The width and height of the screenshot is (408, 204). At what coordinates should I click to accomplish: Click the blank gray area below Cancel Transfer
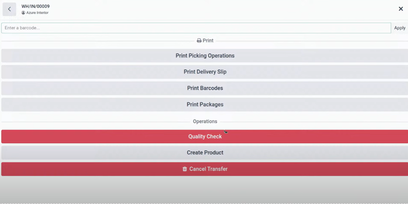pos(204,190)
